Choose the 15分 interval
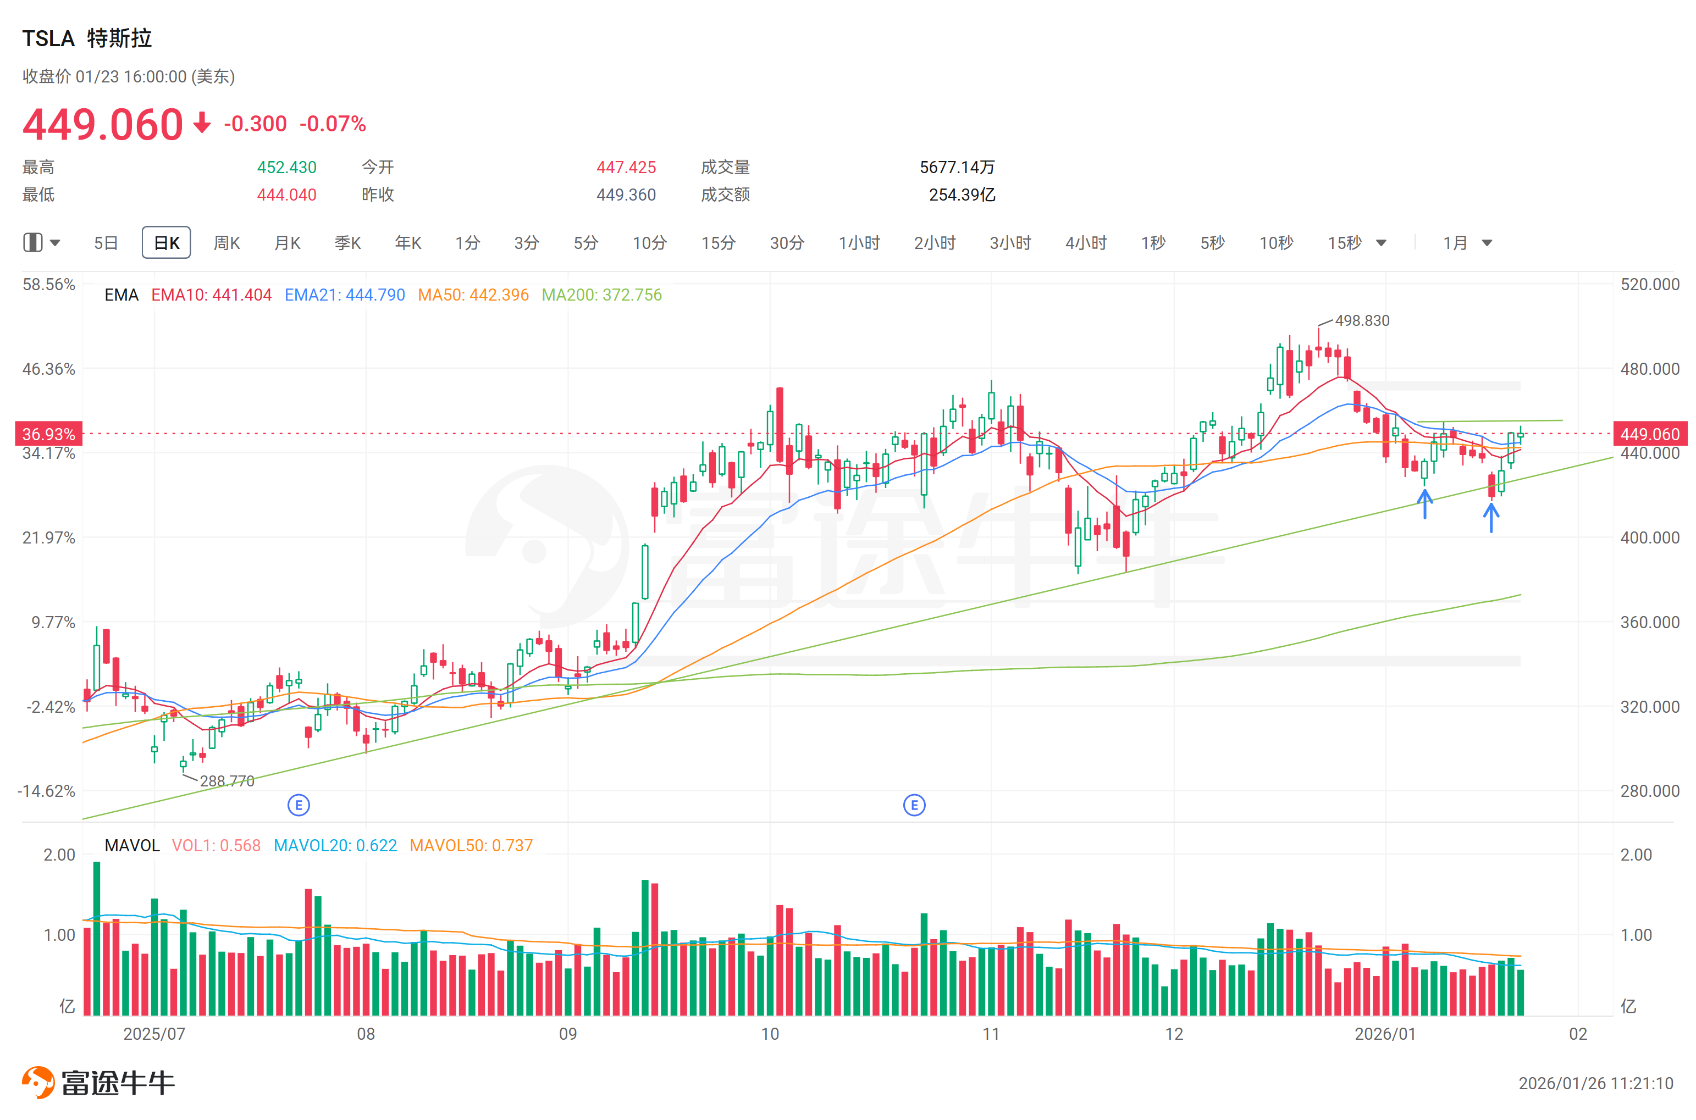 tap(718, 243)
